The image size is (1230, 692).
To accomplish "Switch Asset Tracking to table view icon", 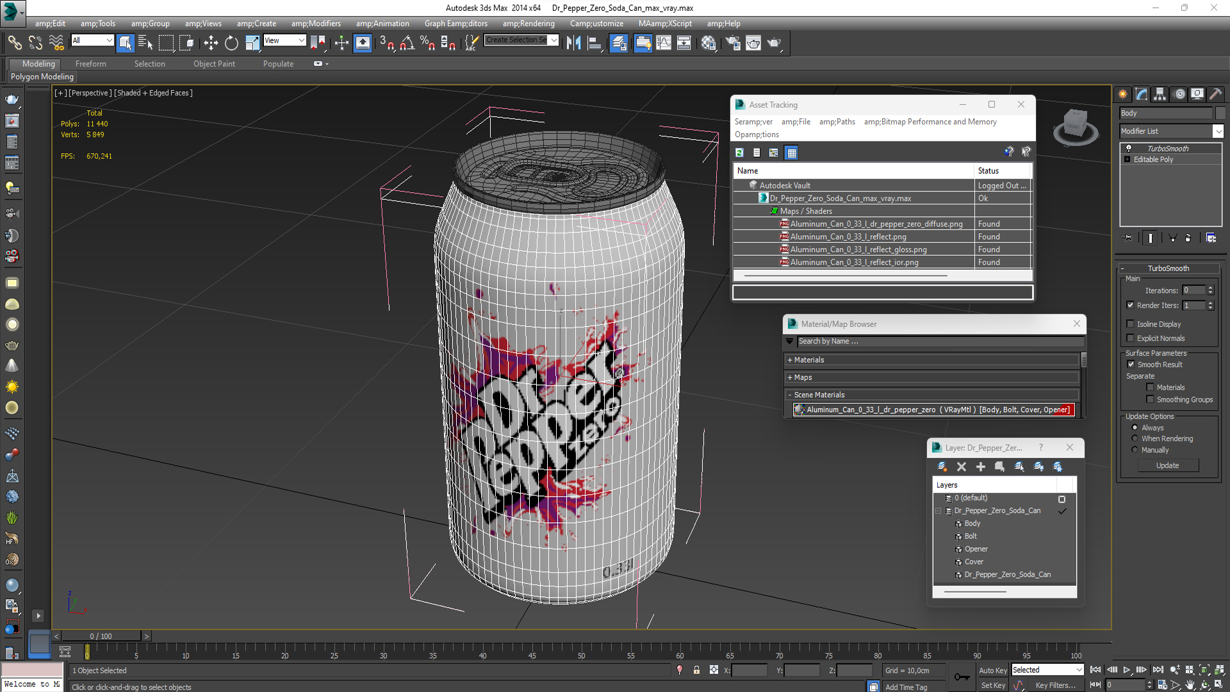I will click(x=792, y=152).
